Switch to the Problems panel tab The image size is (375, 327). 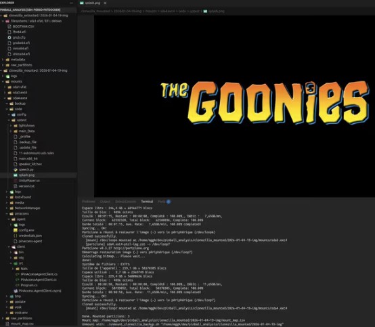pos(89,202)
